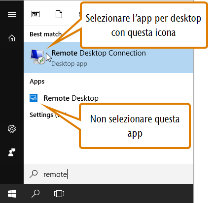Open the taskbar search magnifier
The height and width of the screenshot is (203, 215).
(x=36, y=194)
